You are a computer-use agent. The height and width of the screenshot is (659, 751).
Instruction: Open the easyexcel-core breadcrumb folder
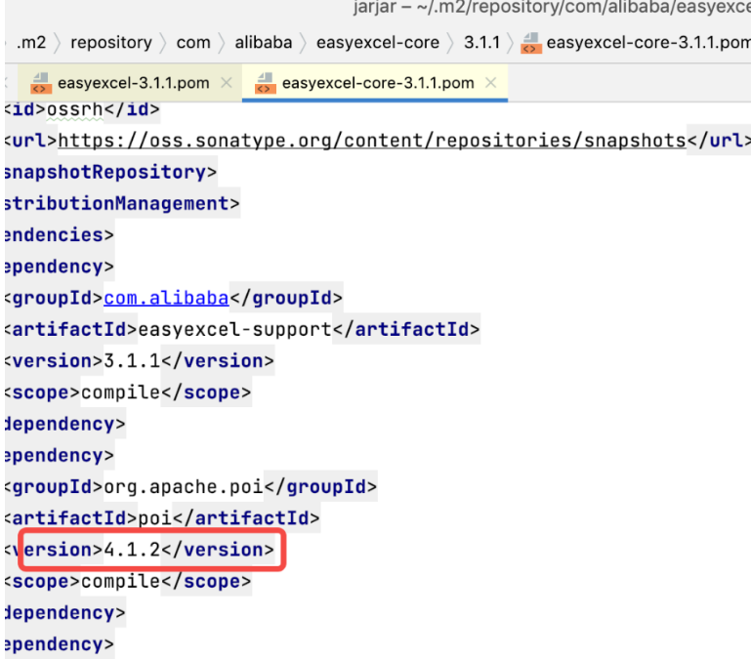pos(377,43)
